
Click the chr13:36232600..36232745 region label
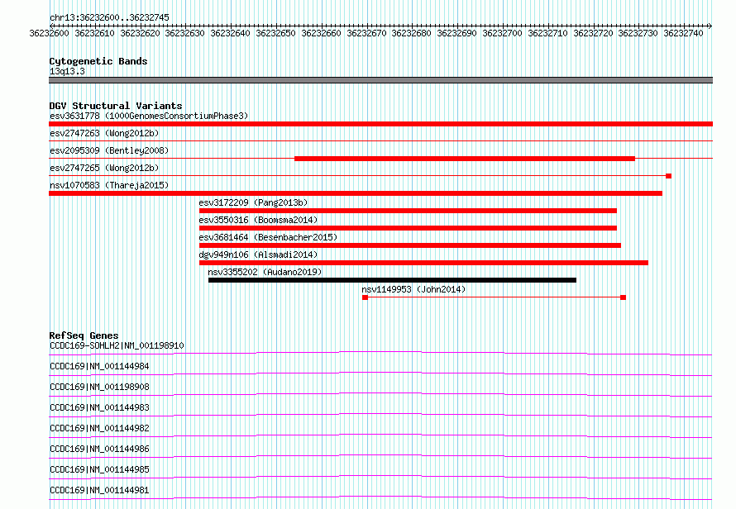(109, 17)
